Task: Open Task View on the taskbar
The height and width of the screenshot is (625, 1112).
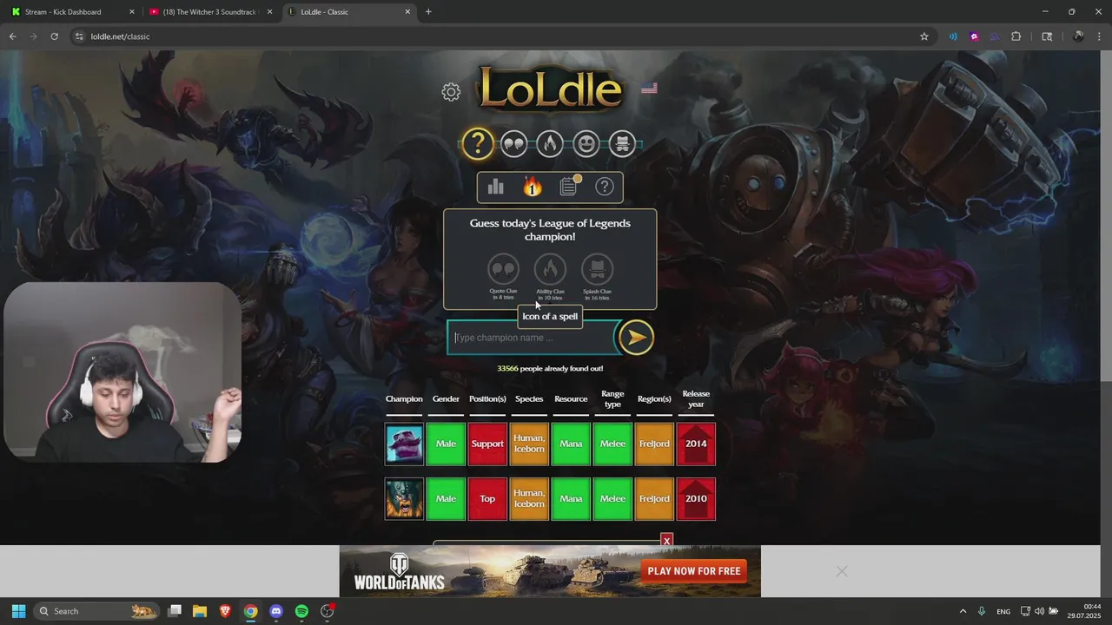Action: click(175, 611)
